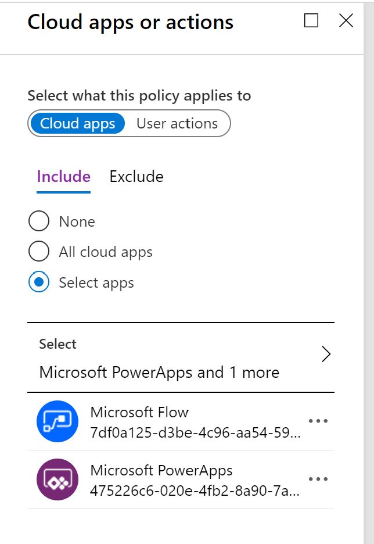Click the Microsoft PowerApps app icon
Image resolution: width=374 pixels, height=544 pixels.
pos(57,479)
